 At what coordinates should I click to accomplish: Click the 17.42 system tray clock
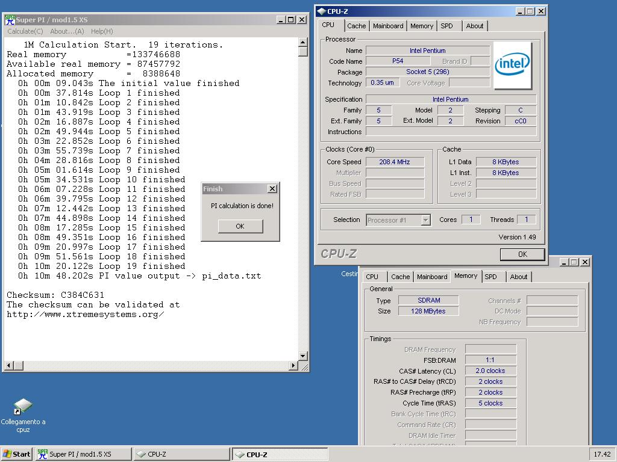click(602, 454)
